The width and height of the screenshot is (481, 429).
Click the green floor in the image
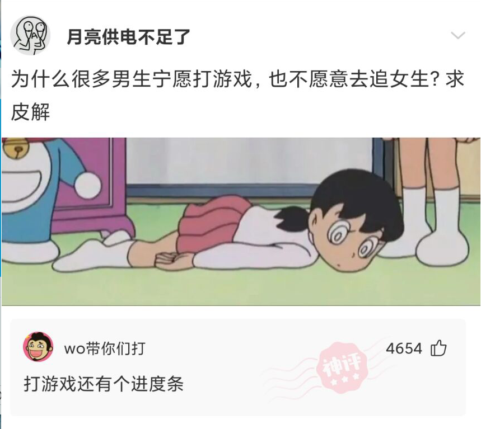[241, 286]
